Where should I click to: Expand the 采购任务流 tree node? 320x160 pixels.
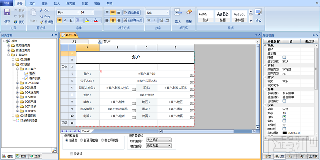coord(8,45)
